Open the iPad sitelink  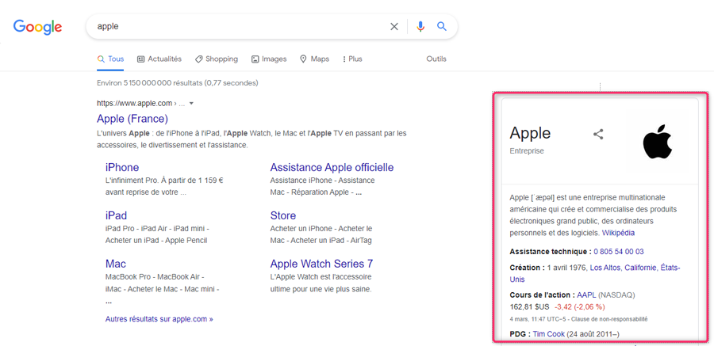pyautogui.click(x=116, y=215)
